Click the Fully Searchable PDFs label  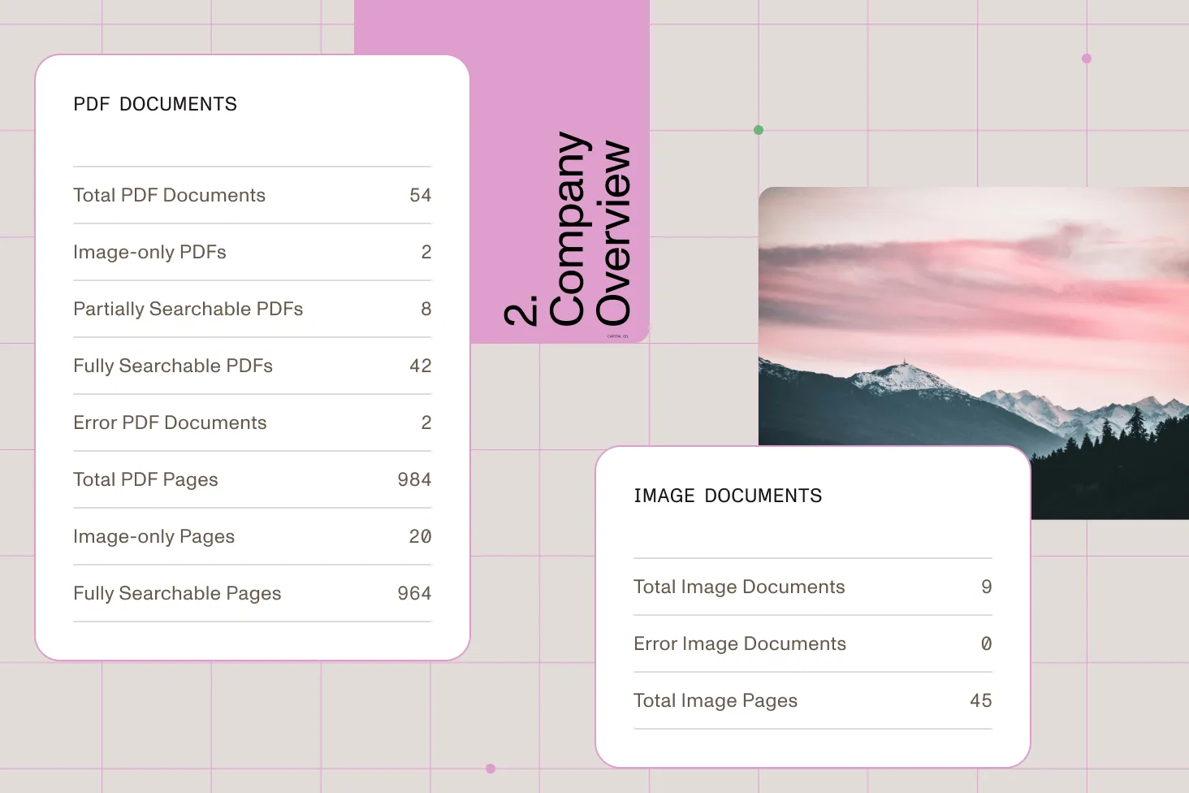[x=173, y=366]
